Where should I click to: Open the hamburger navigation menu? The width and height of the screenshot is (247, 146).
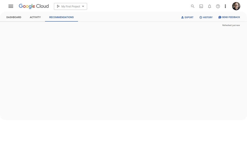pos(11,6)
